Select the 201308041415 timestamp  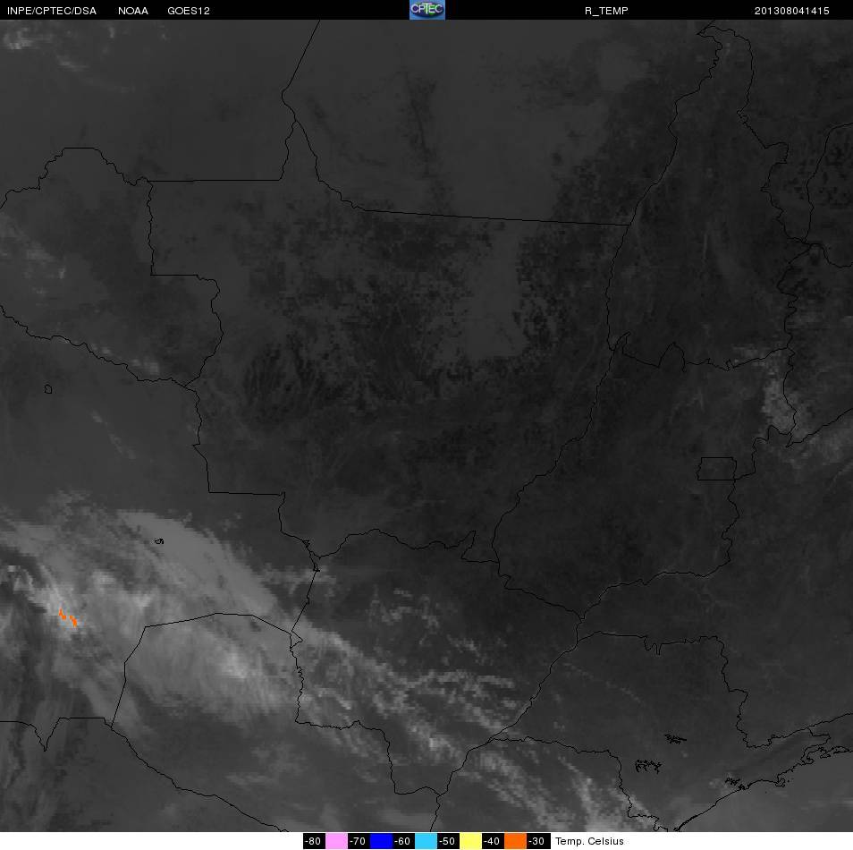tap(791, 11)
